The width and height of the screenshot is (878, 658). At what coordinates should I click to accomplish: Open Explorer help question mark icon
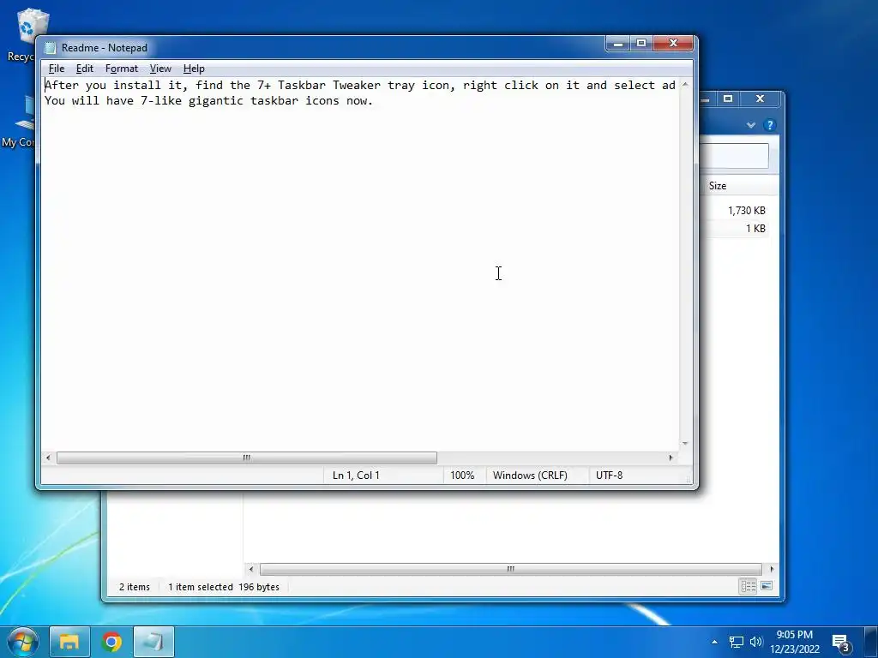click(x=770, y=125)
